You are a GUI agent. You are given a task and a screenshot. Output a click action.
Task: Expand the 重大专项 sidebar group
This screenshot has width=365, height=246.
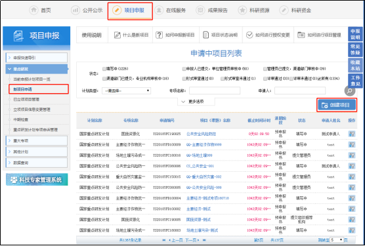tap(37, 140)
